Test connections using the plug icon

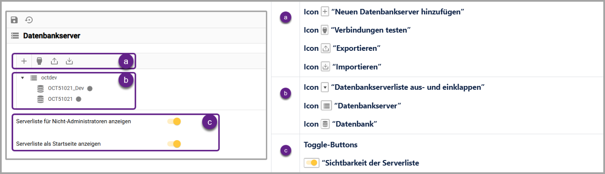(39, 61)
